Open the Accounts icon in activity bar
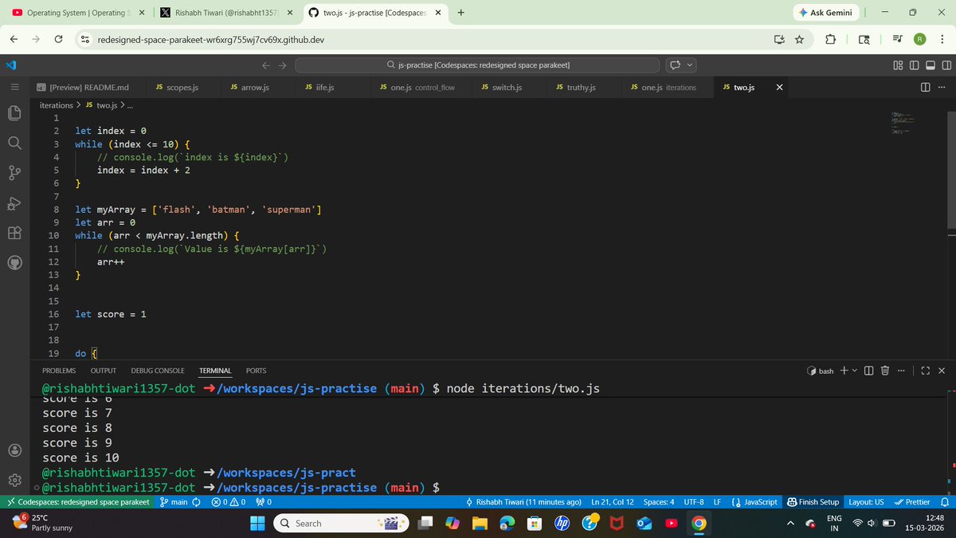Viewport: 956px width, 538px height. [14, 450]
